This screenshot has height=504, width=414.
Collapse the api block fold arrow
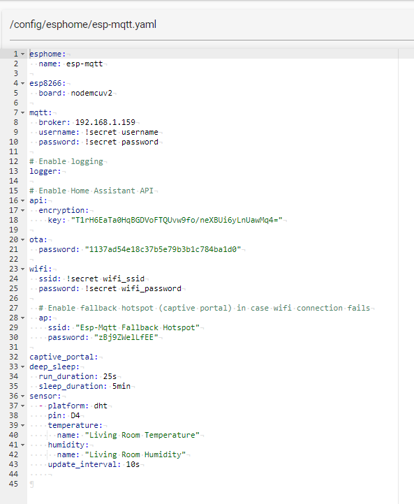click(23, 200)
